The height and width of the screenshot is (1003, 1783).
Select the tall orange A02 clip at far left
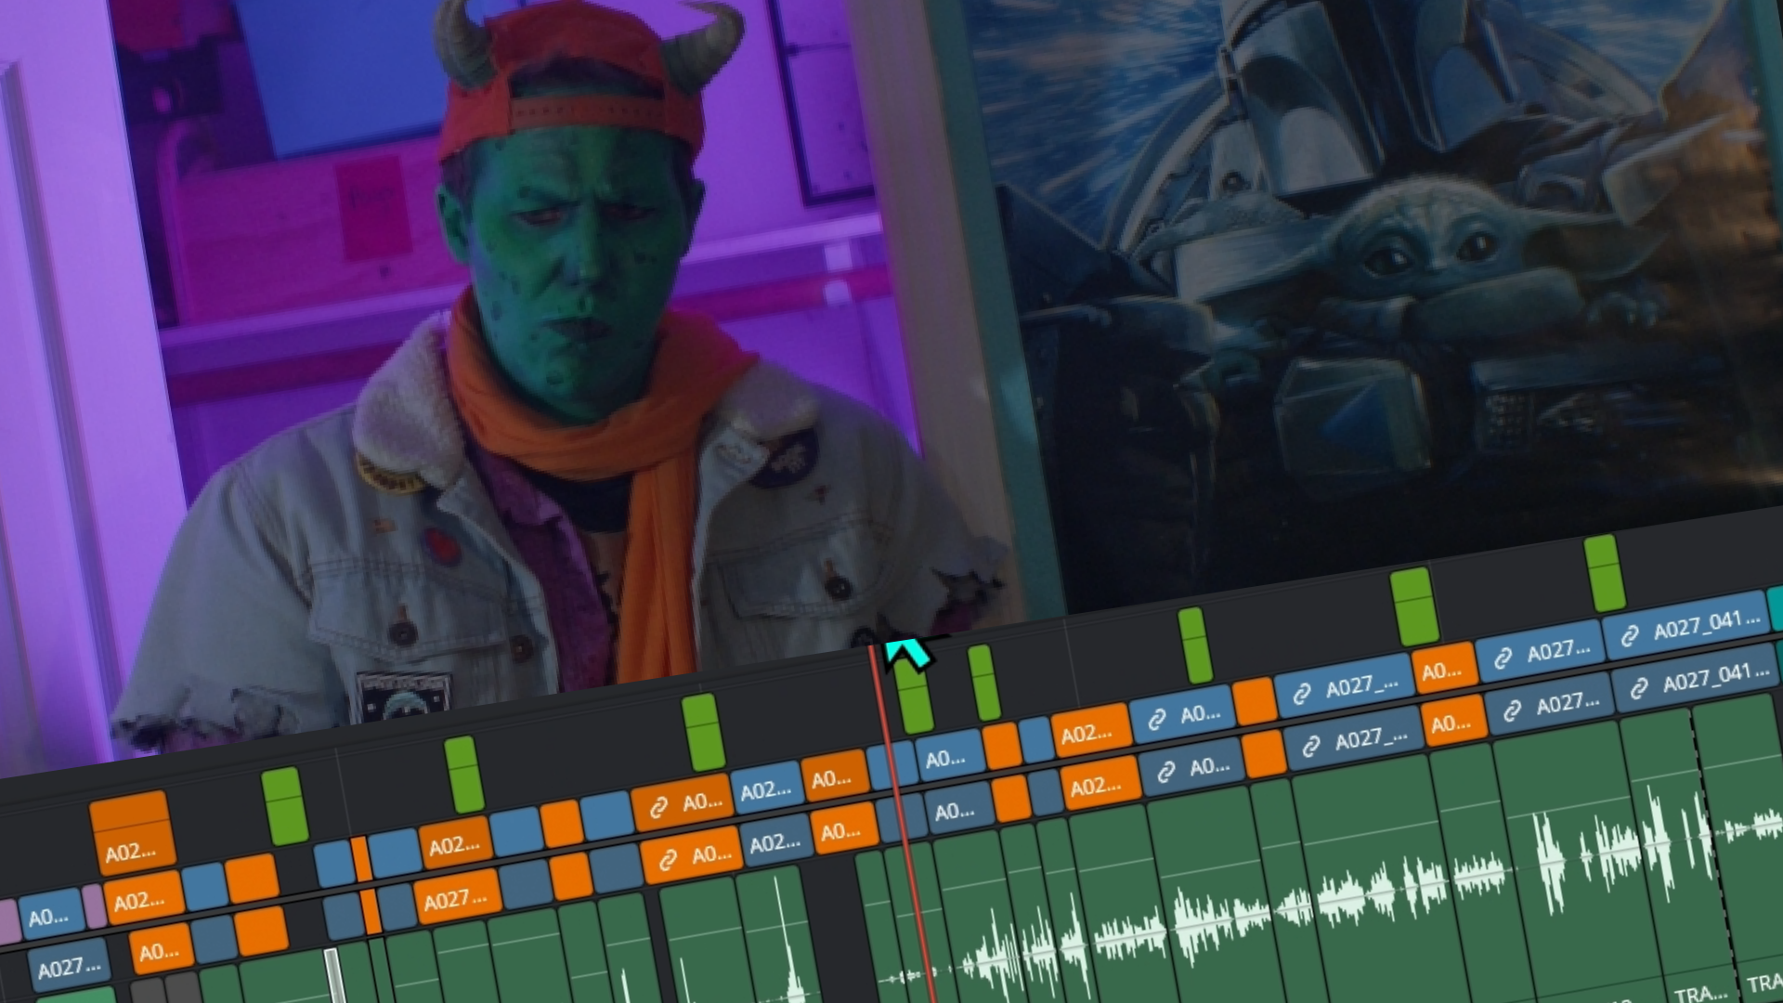tap(131, 831)
